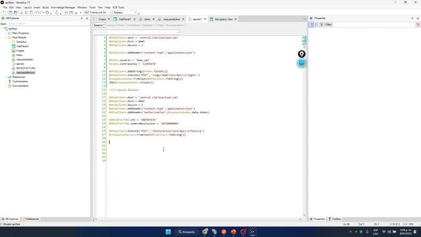Expand the Documentation tree node
Screen dimensions: 421x237
click(x=6, y=86)
